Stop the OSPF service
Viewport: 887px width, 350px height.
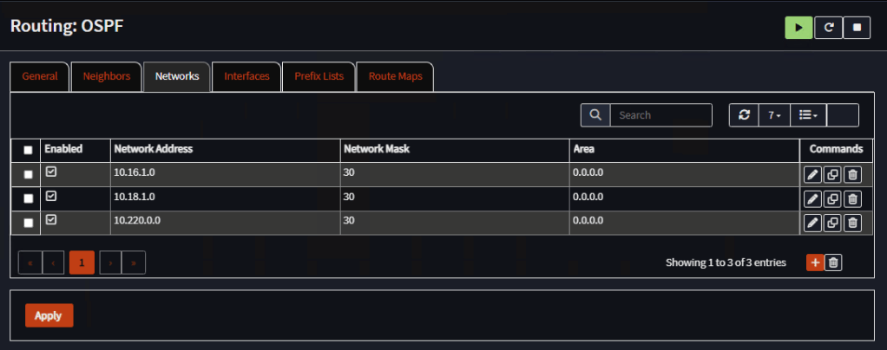[x=857, y=27]
